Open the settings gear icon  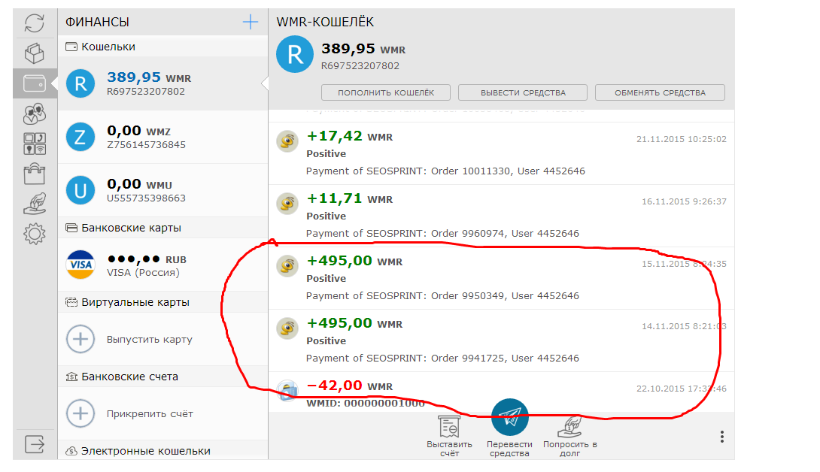(35, 234)
